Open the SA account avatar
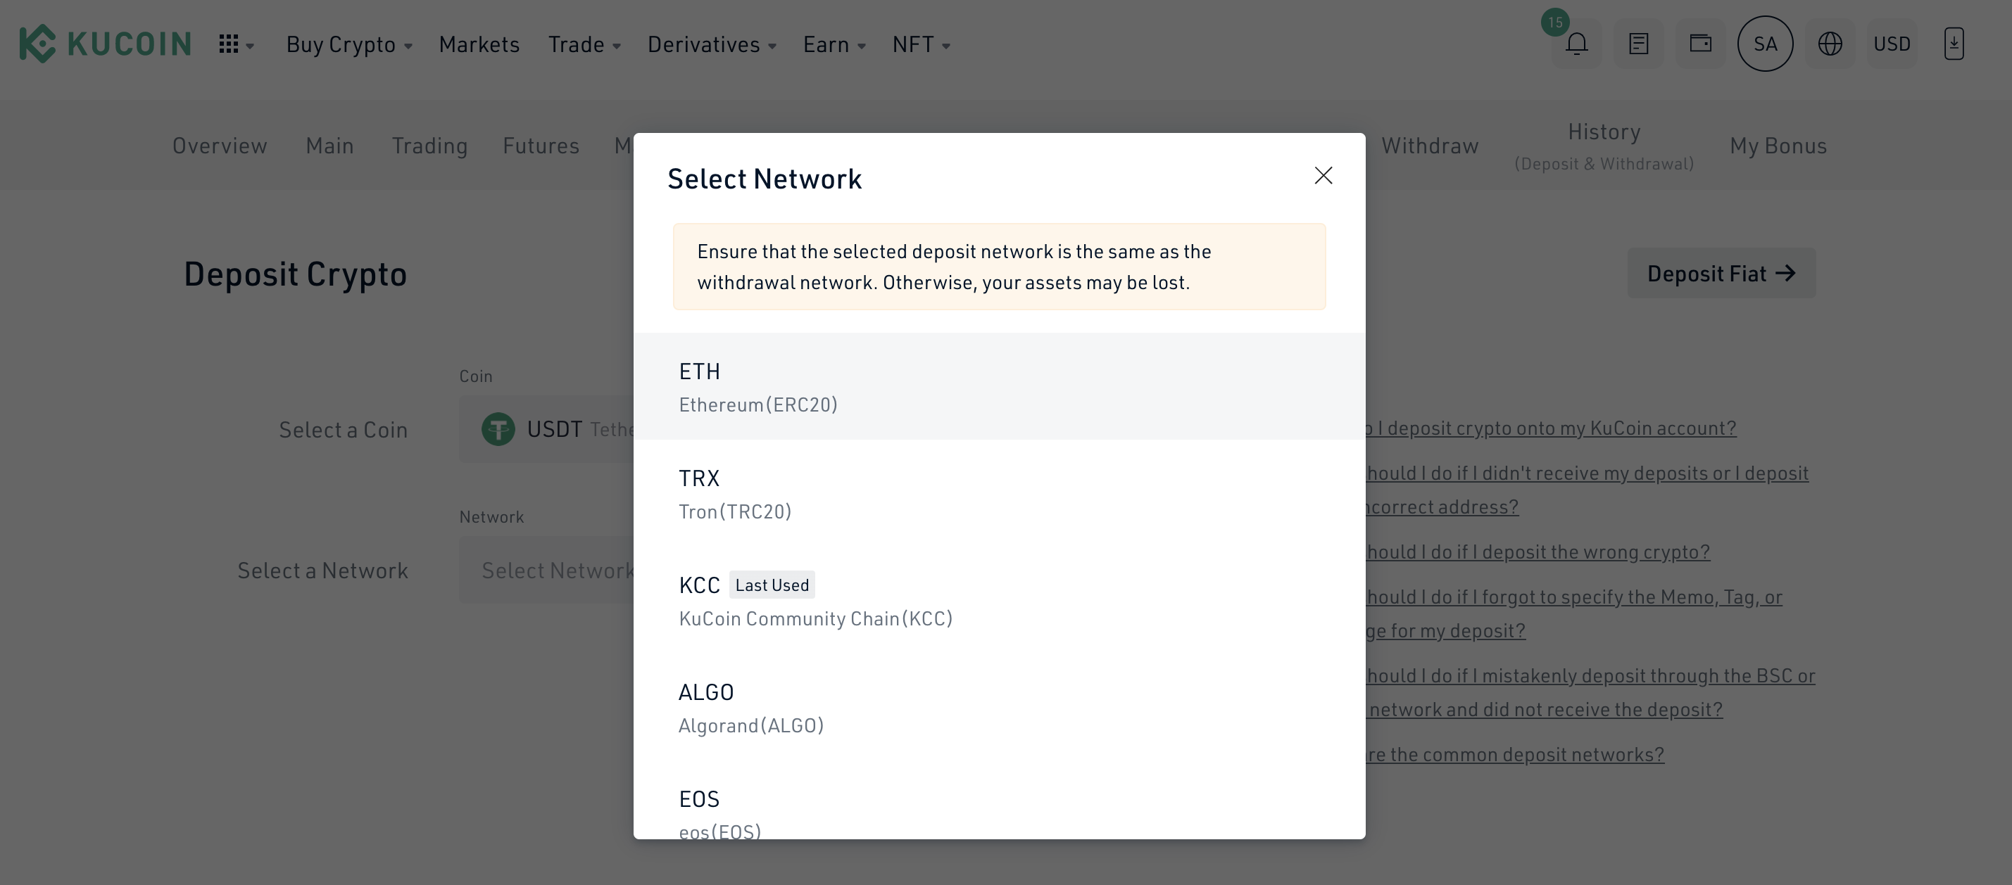2012x885 pixels. [1765, 44]
